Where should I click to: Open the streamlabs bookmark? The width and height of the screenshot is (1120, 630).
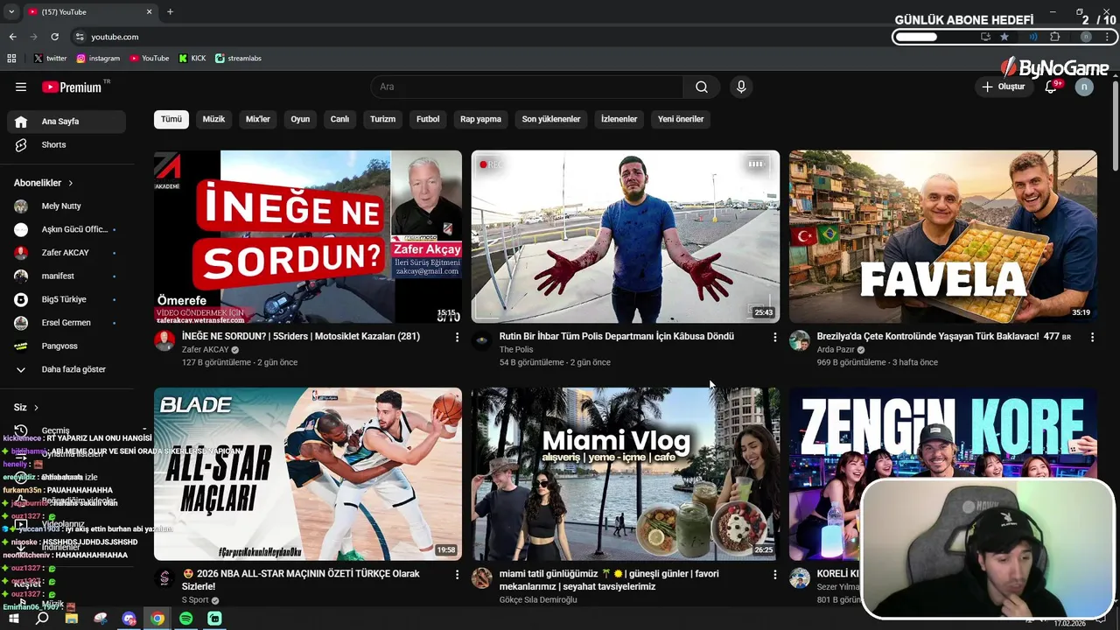pyautogui.click(x=238, y=58)
